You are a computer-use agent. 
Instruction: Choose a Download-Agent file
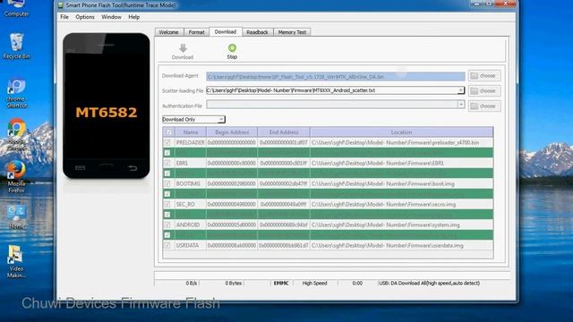pos(484,76)
